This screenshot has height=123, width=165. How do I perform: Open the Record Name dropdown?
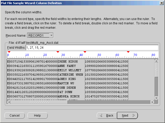tap(40, 35)
